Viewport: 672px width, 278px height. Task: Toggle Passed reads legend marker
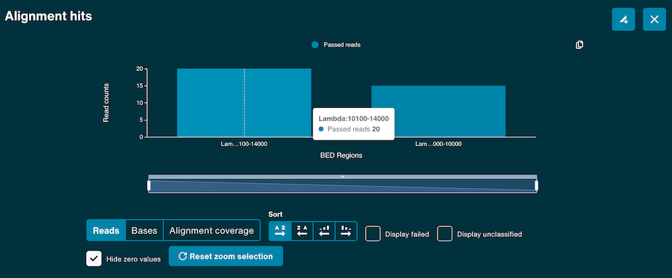315,45
